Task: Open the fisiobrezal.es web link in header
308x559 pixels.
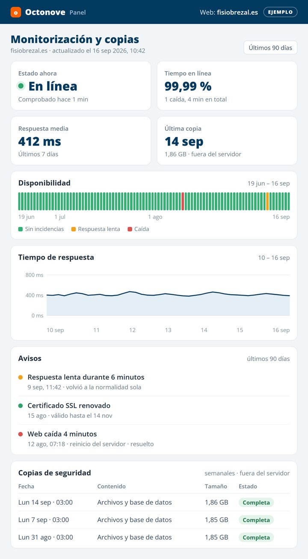Action: (x=237, y=12)
